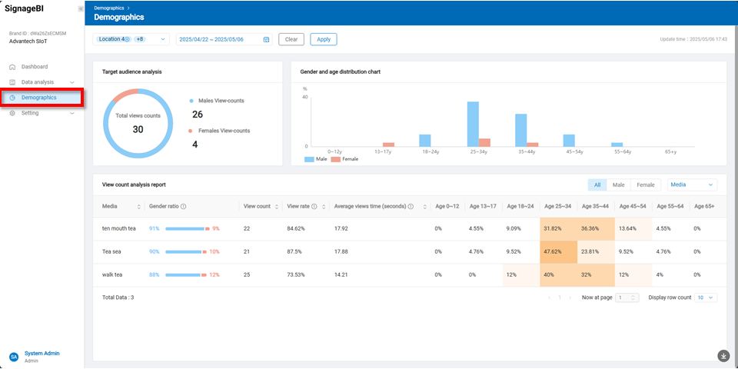Select the Female gender filter
This screenshot has width=738, height=369.
(645, 184)
